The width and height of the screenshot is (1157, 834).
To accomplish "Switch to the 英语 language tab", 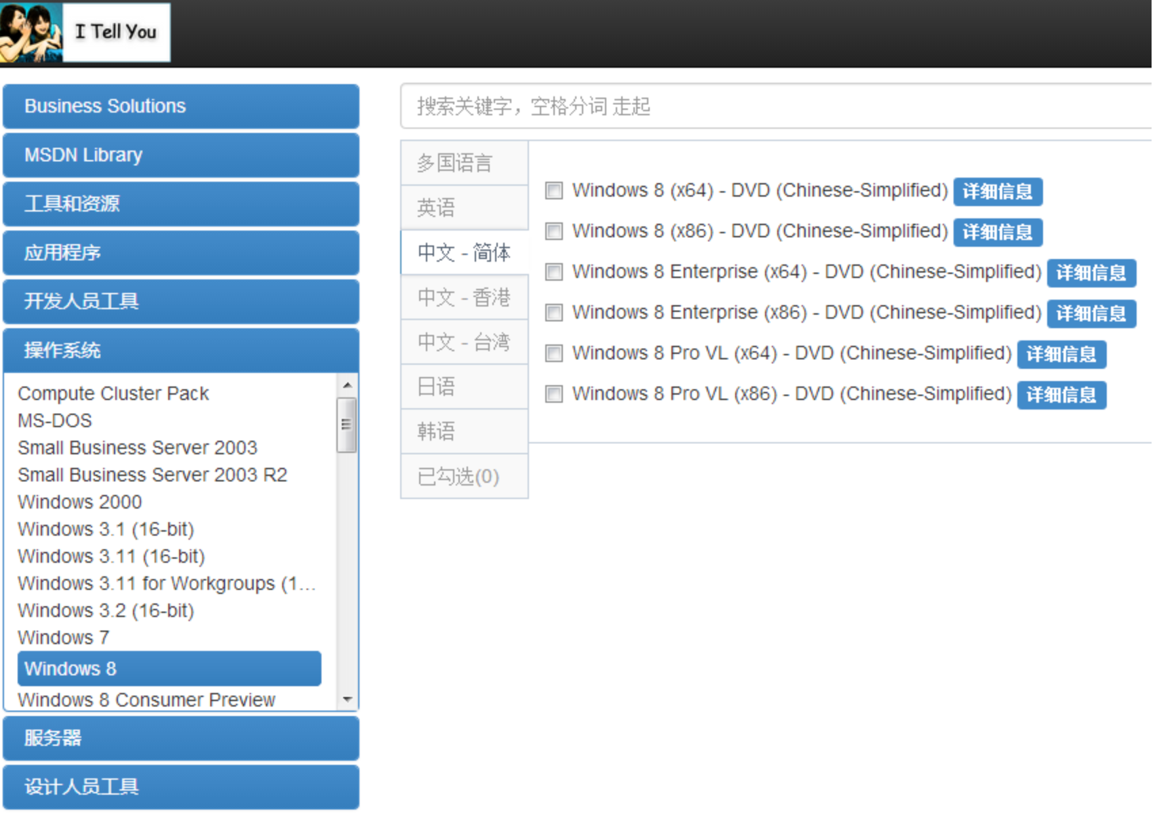I will [x=465, y=207].
